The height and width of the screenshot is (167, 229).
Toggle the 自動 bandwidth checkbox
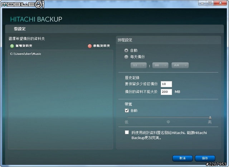tap(127, 111)
